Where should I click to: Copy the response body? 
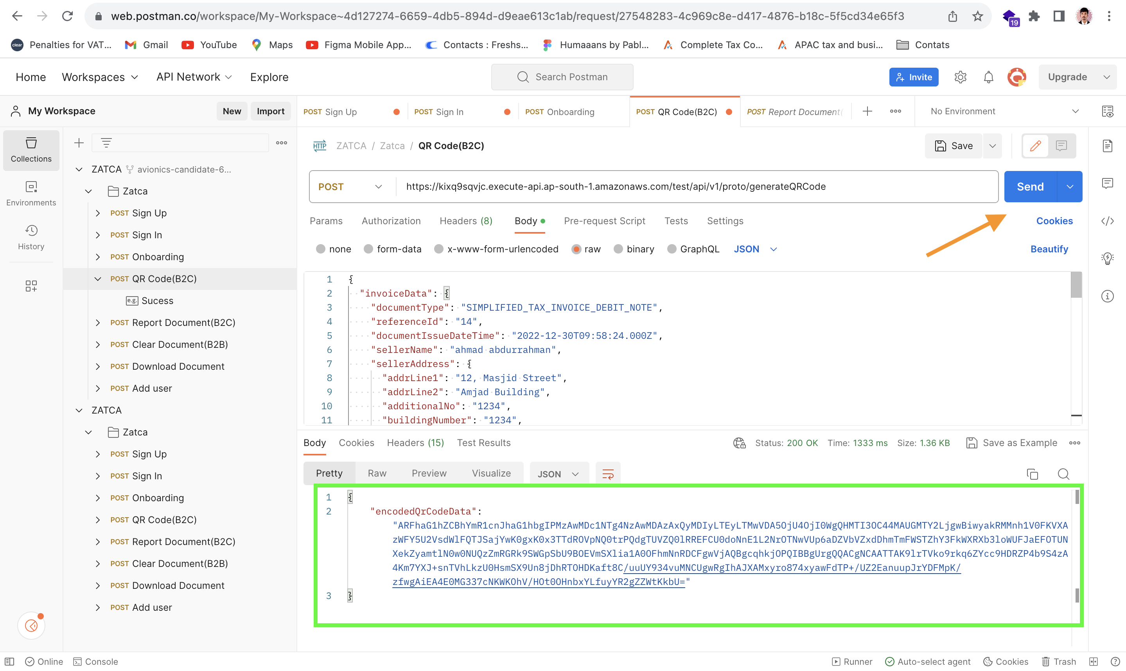tap(1033, 474)
